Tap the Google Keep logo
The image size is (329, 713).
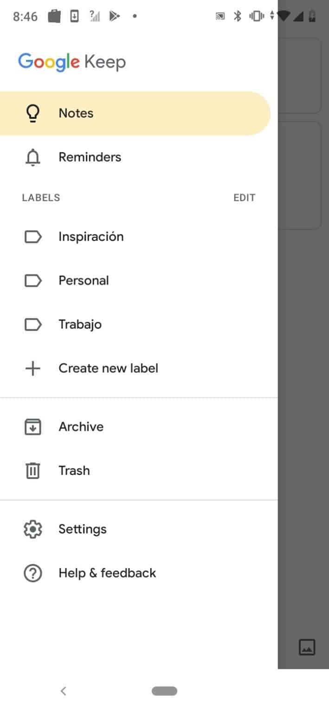[x=72, y=61]
